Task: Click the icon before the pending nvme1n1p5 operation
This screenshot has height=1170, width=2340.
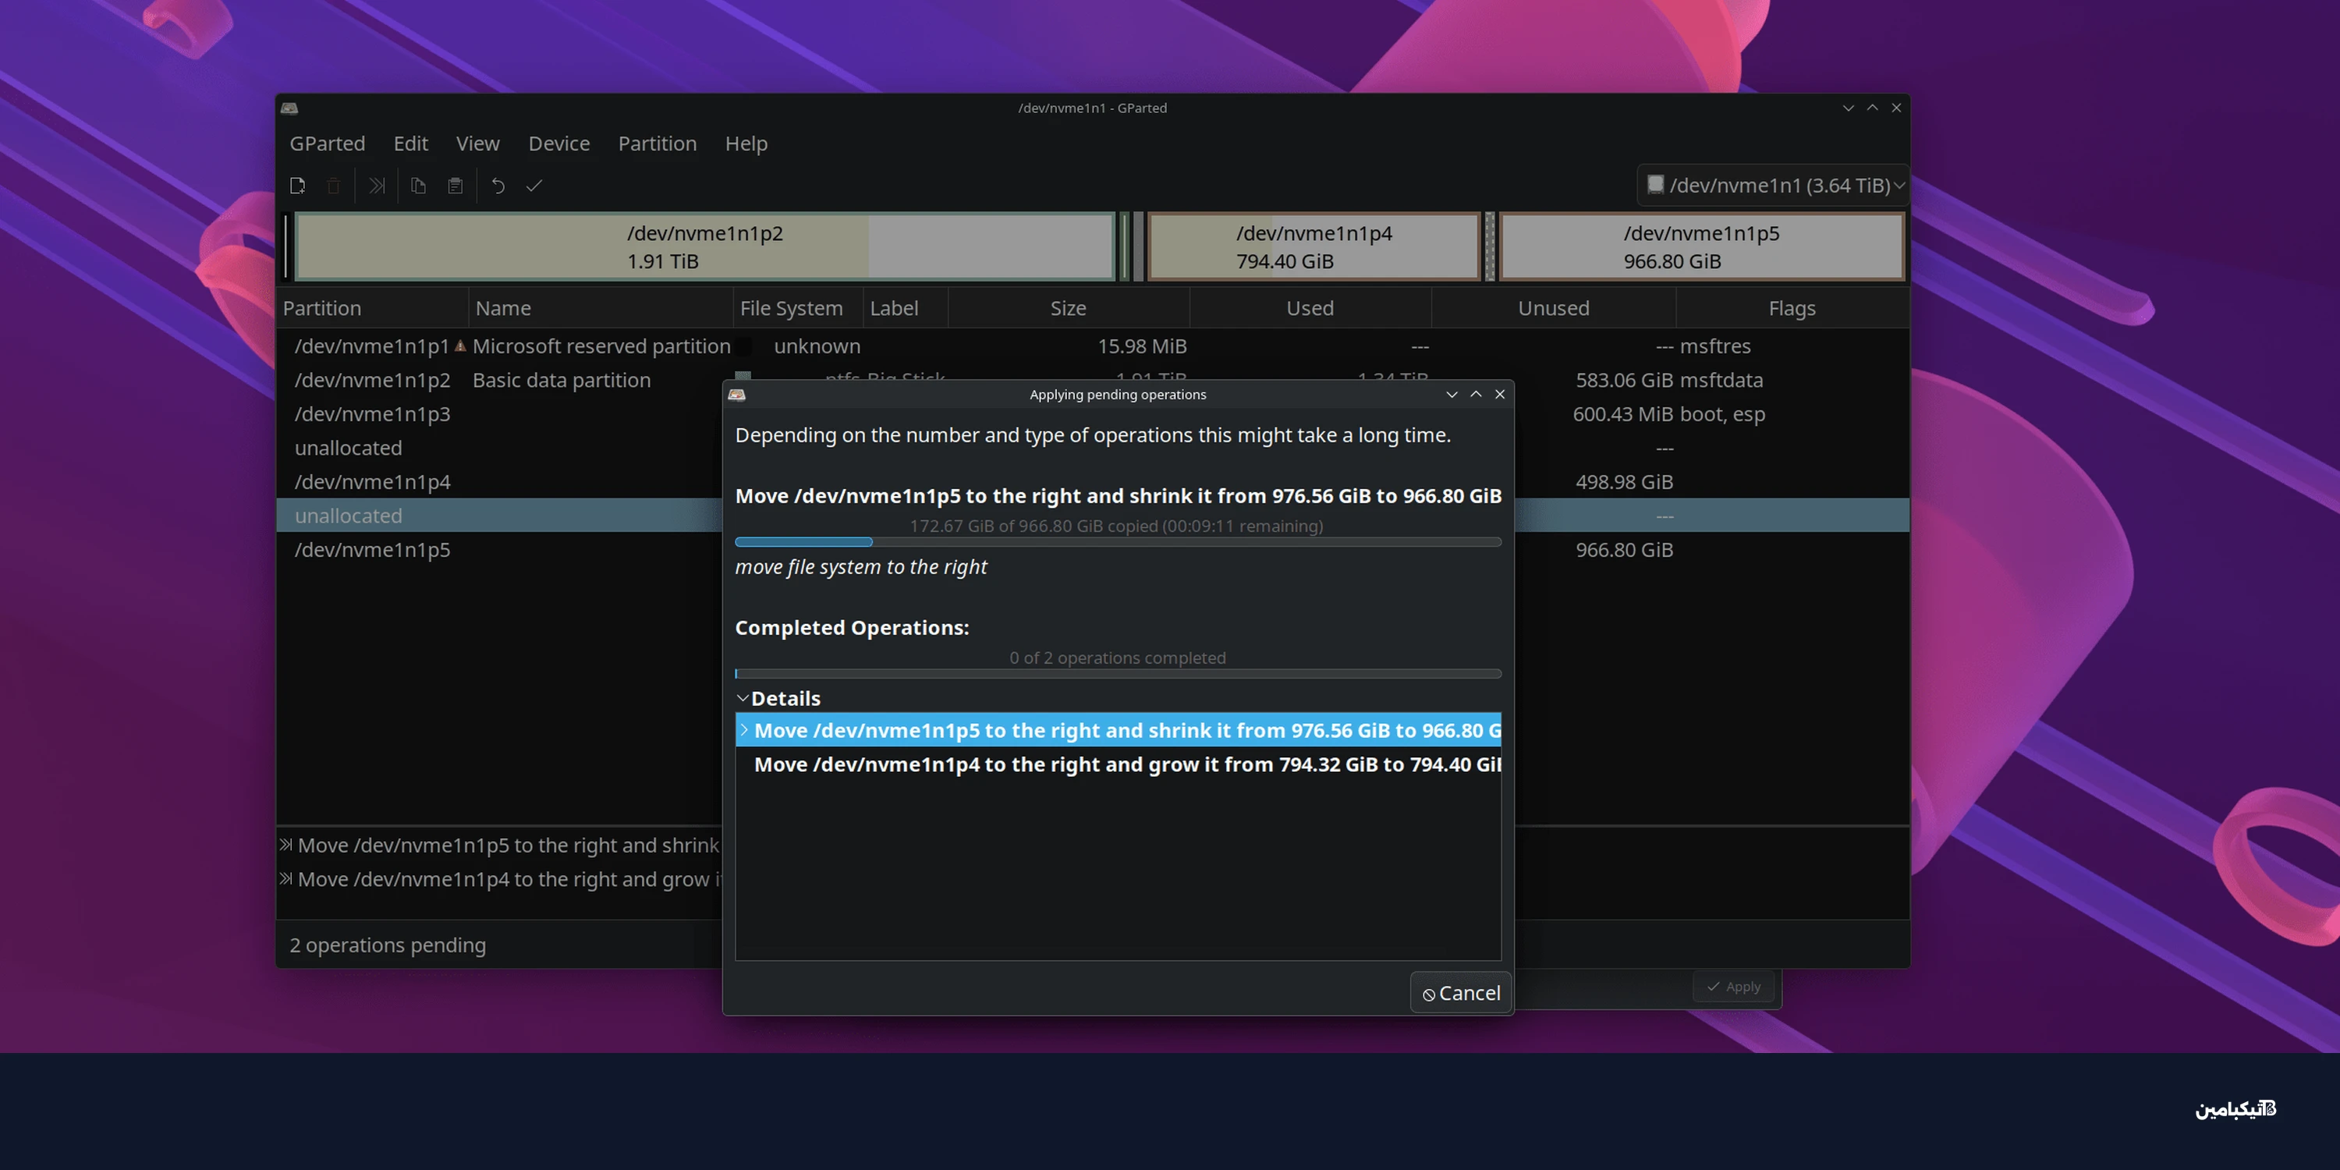Action: point(286,845)
